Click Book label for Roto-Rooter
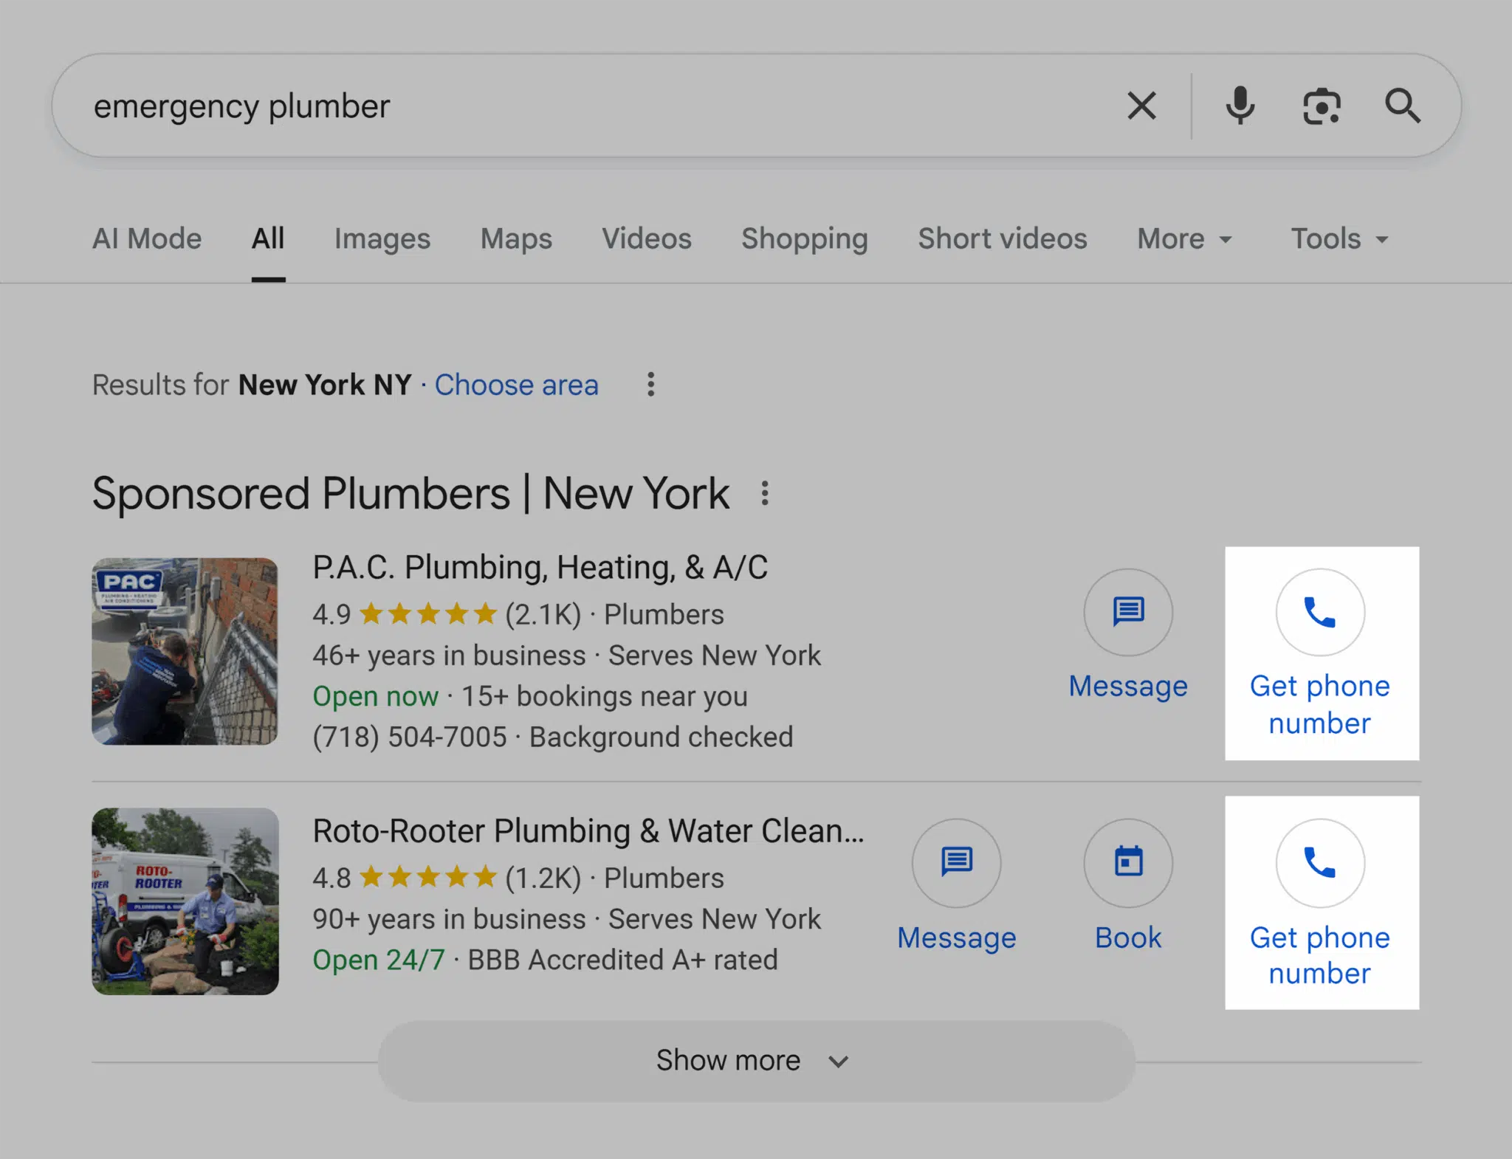The height and width of the screenshot is (1159, 1512). (x=1128, y=938)
